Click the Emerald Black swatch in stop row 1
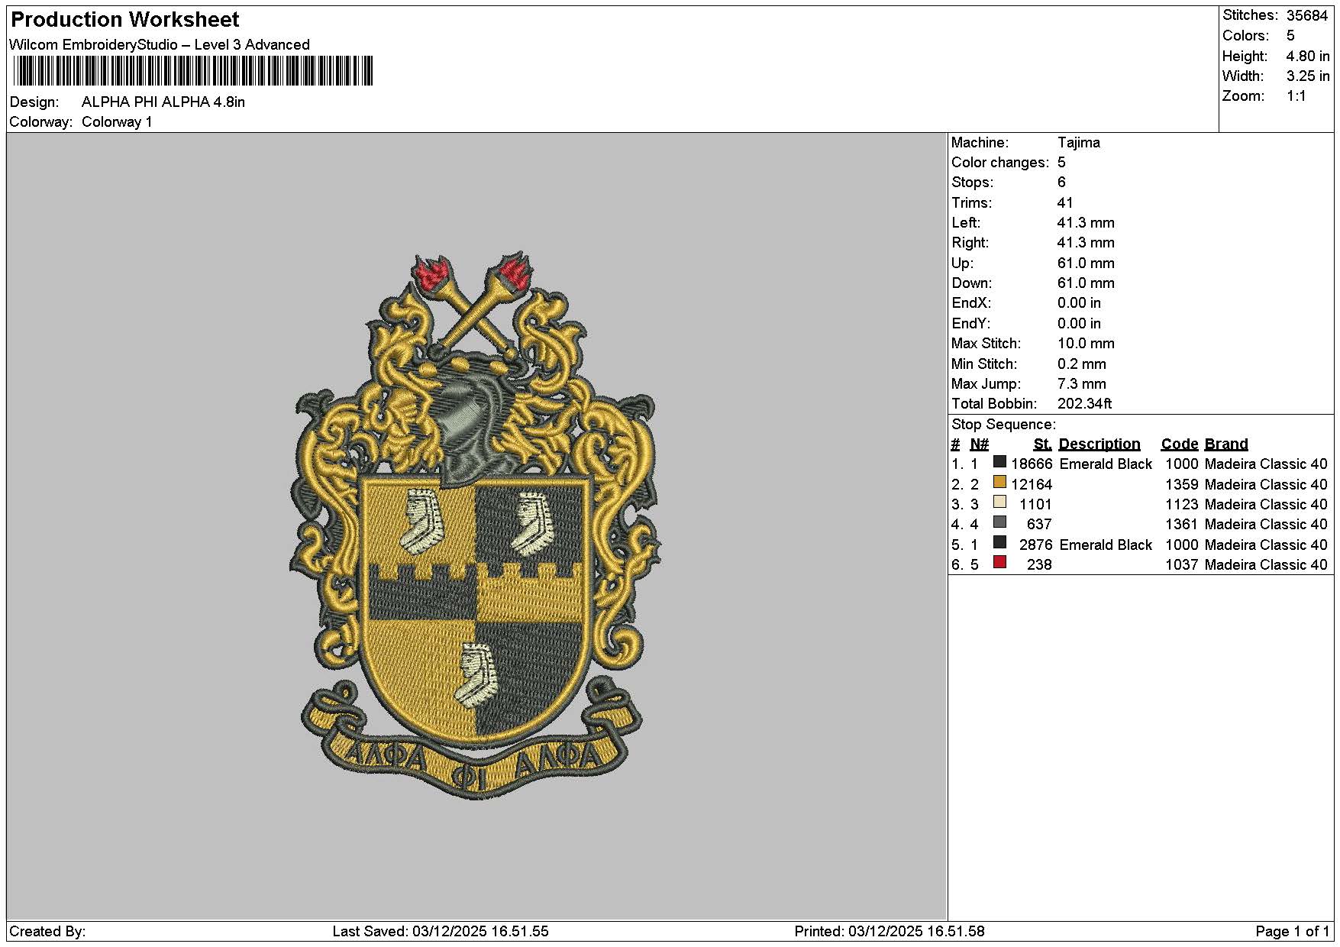 pos(999,462)
